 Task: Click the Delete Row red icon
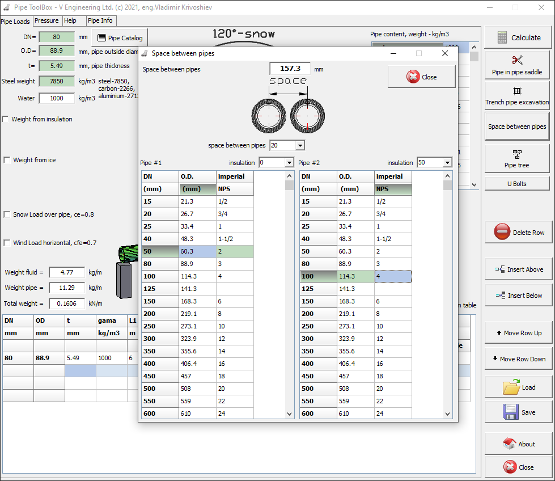(x=502, y=232)
